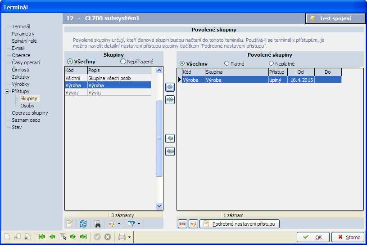
Task: Click the delete record icon in bottom toolbar
Action: pyautogui.click(x=27, y=237)
